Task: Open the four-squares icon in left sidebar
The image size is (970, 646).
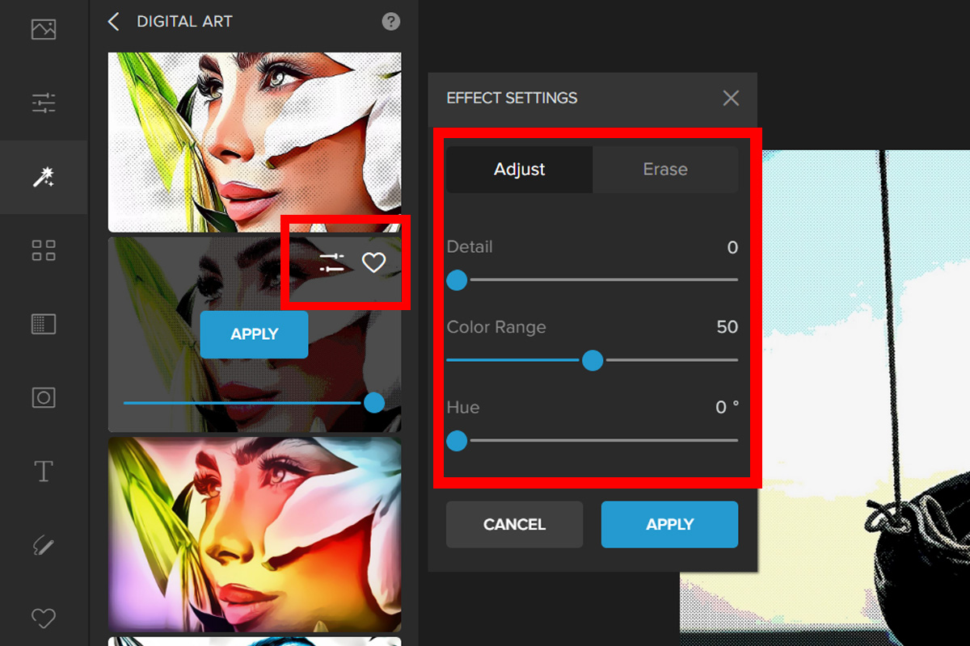Action: point(43,250)
